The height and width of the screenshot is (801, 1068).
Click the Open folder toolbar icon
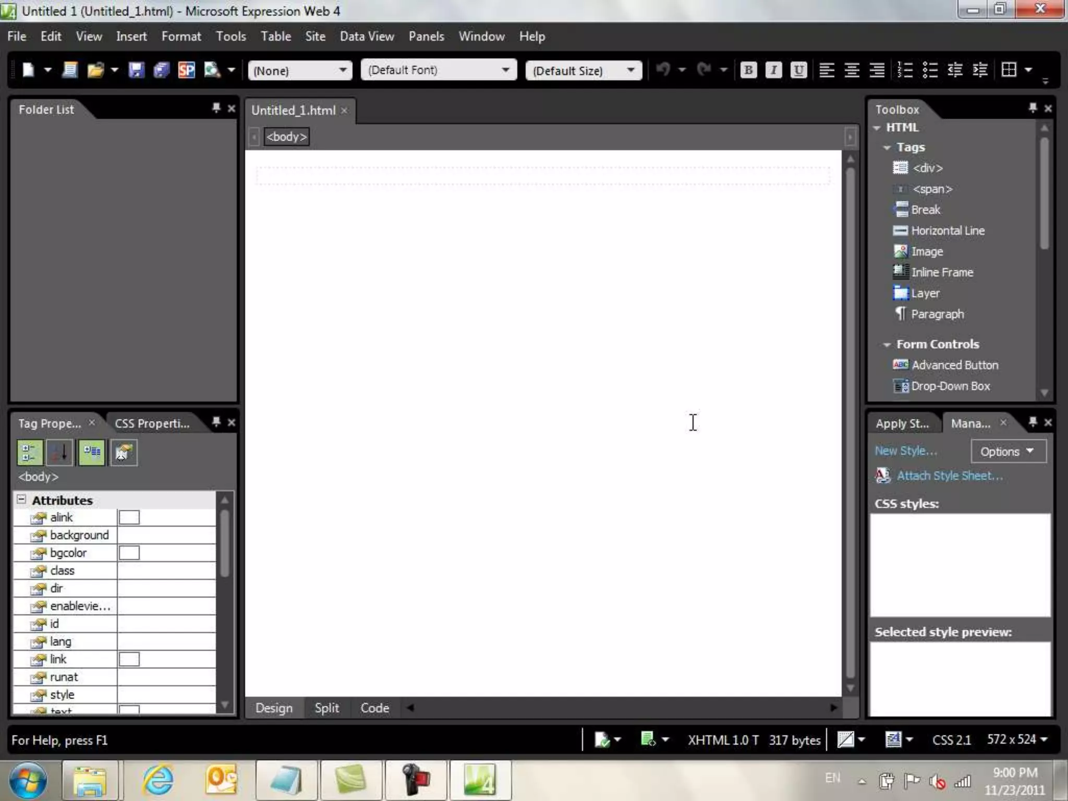point(95,70)
